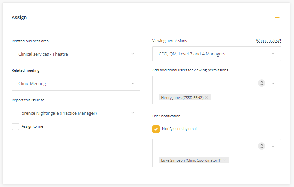Remove Luke Simpson (Clinic Coordinator 1) tag
294x187 pixels.
click(x=224, y=160)
